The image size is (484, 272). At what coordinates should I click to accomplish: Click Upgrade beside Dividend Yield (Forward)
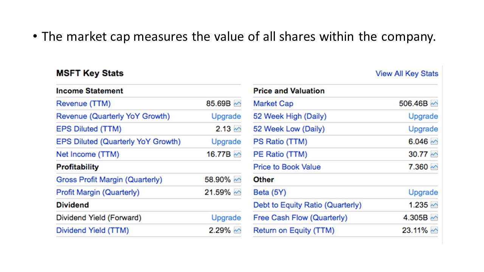click(x=226, y=218)
